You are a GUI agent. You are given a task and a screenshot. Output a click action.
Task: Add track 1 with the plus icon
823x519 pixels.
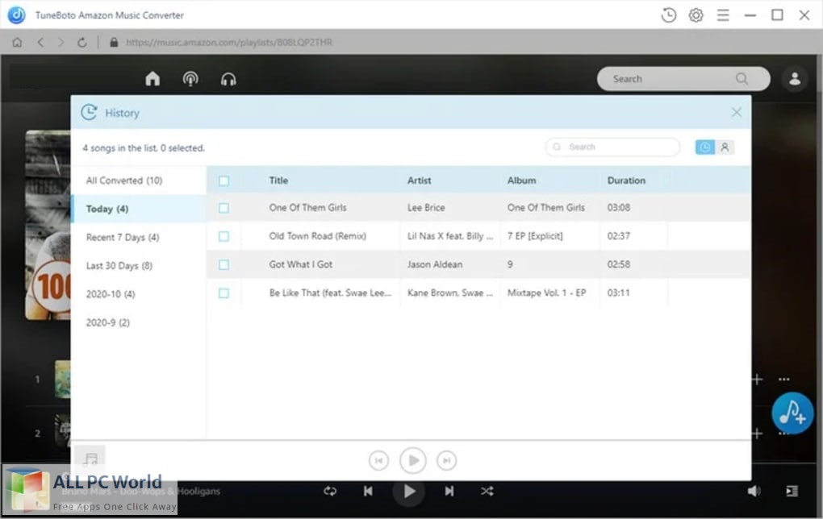[x=756, y=379]
